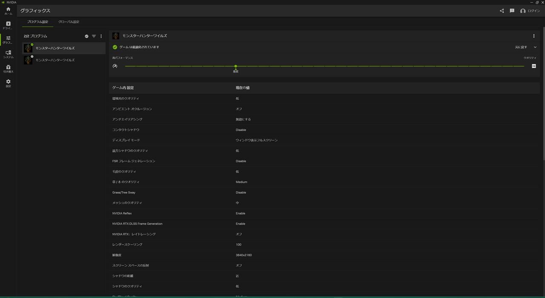
Task: Select the プログラム設定 tab
Action: click(x=37, y=21)
